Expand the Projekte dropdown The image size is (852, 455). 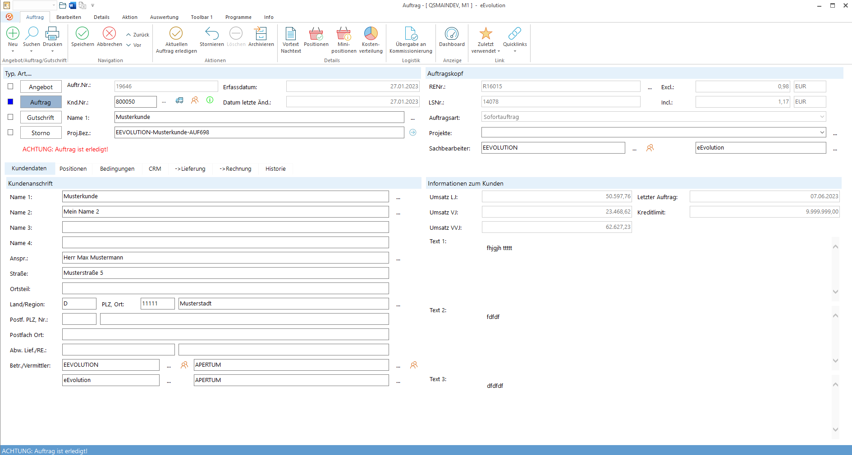[x=822, y=132]
